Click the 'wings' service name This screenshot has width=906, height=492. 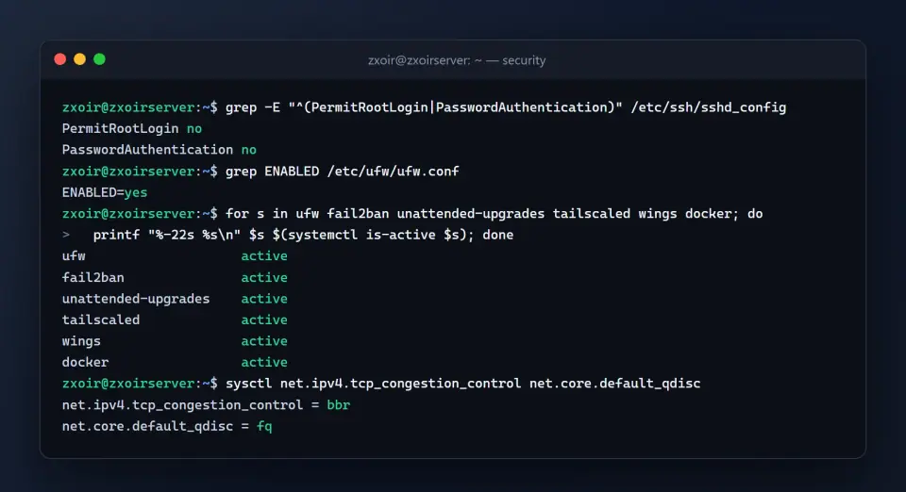(x=81, y=341)
